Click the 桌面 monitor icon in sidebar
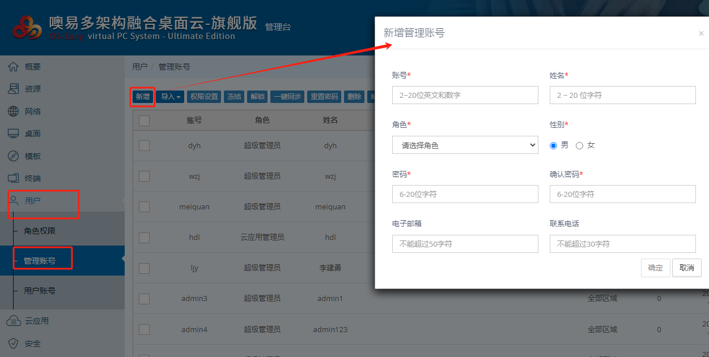The height and width of the screenshot is (357, 709). pyautogui.click(x=13, y=134)
